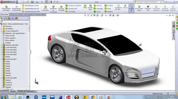Select the Espelhar tool
Viewport: 178px width, 99px height.
109,12
